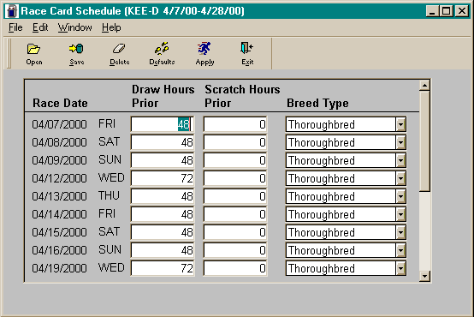Maximize the Race Card Schedule window
Screen dimensions: 474x317
click(x=446, y=11)
